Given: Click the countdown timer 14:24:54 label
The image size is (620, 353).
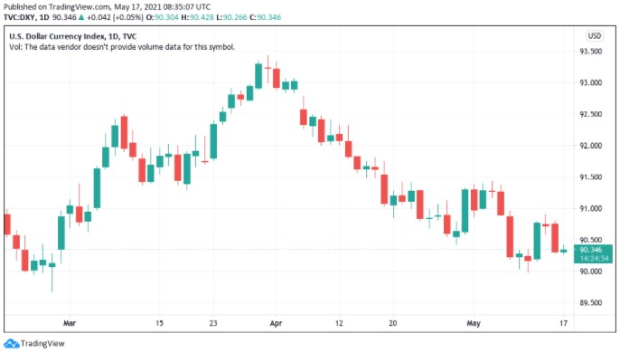Looking at the screenshot, I should (594, 258).
